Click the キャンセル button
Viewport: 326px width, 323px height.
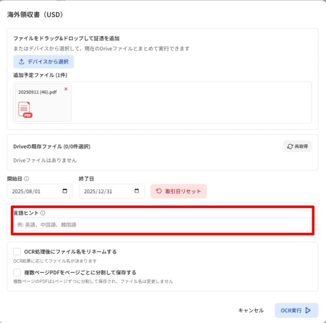tap(250, 310)
